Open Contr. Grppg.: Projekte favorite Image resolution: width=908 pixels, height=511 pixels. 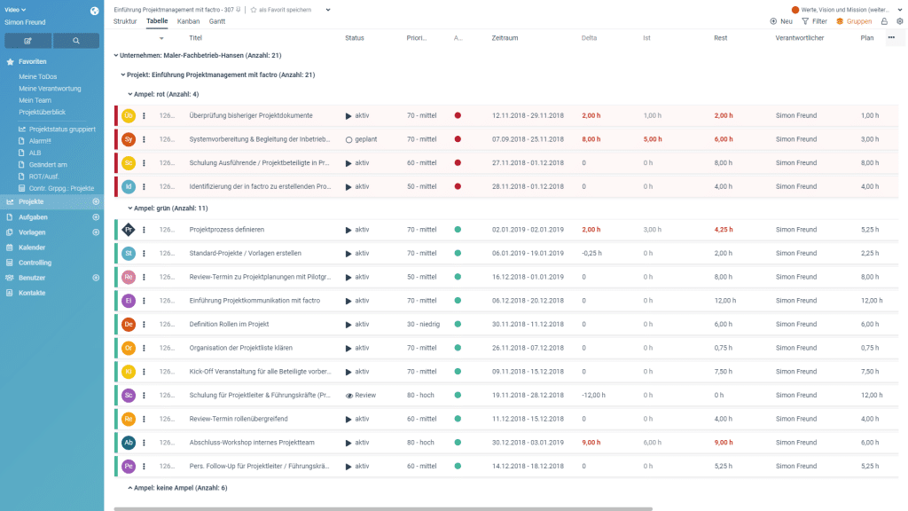tap(61, 188)
